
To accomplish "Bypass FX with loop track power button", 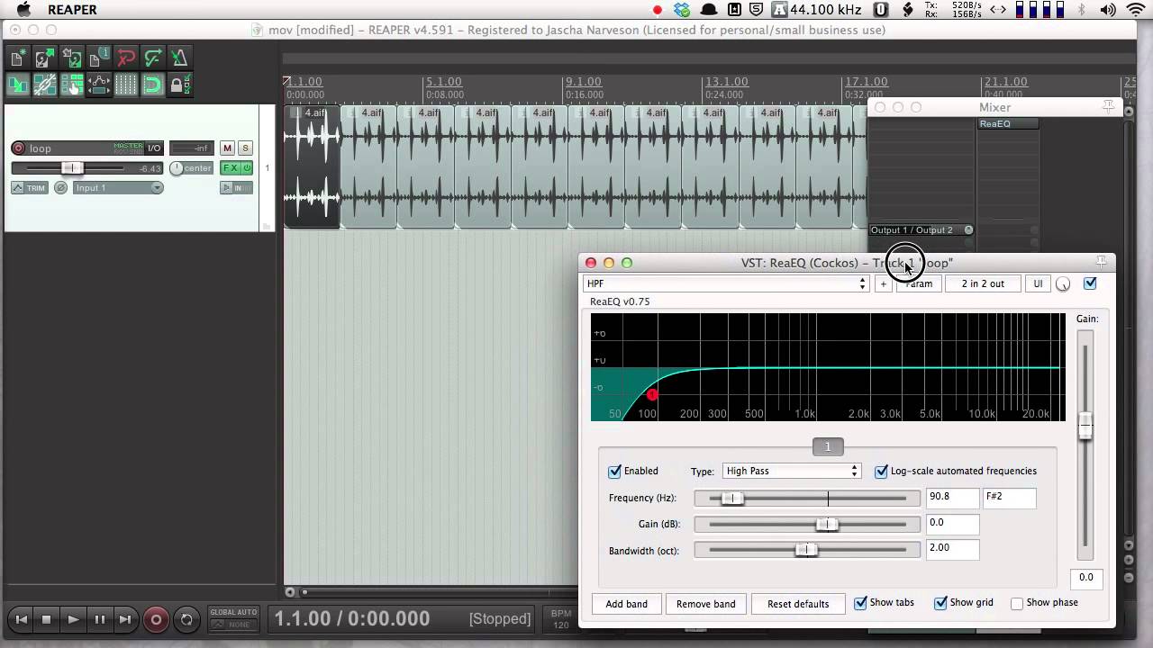I will 247,168.
